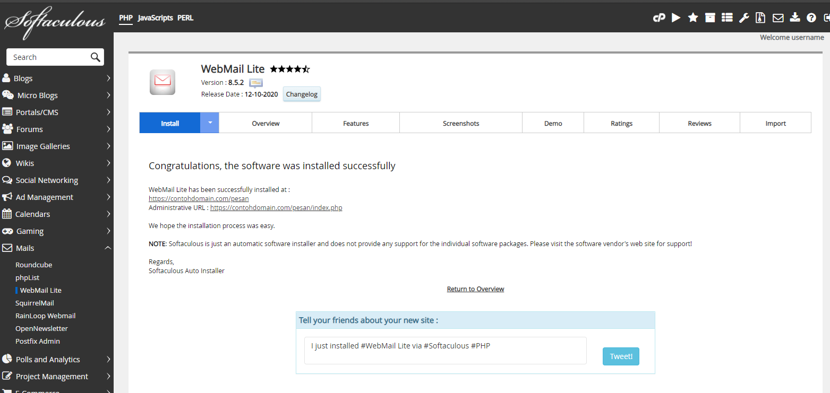
Task: Open Softaculous settings with the wrench icon
Action: (743, 18)
